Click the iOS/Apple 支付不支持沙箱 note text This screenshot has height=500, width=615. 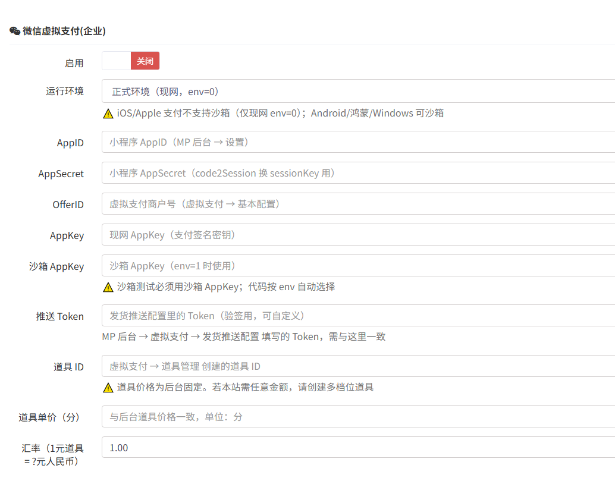(x=280, y=113)
